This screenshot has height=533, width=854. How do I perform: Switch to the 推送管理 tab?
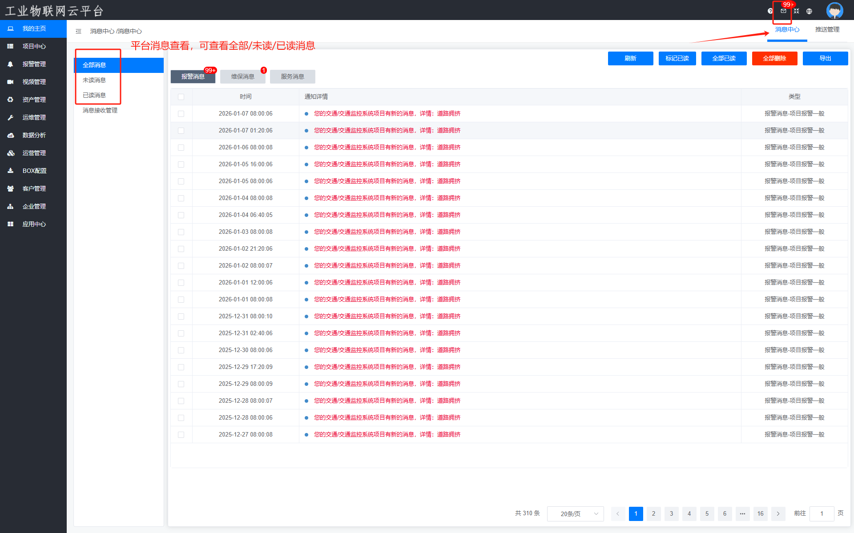(827, 29)
